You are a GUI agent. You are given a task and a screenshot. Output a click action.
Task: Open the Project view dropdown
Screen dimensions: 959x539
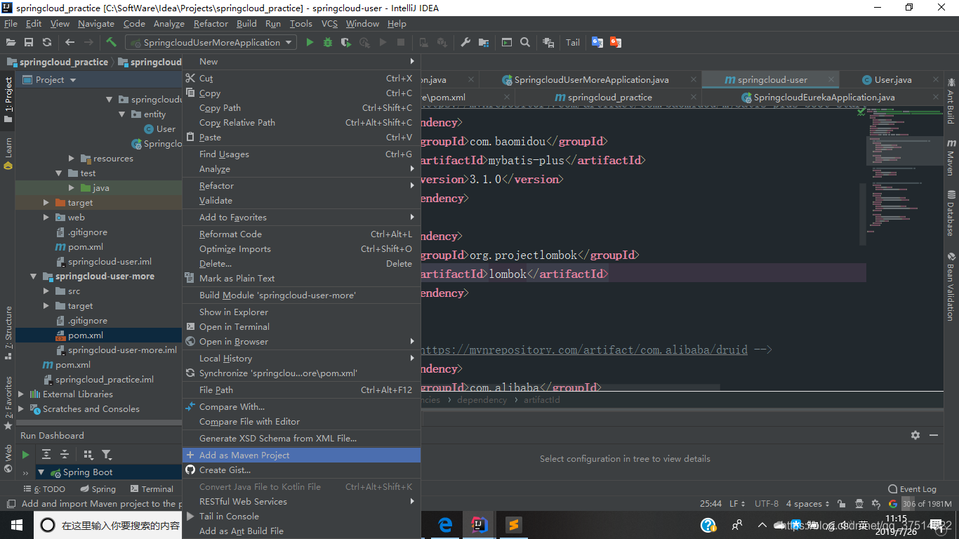coord(72,80)
